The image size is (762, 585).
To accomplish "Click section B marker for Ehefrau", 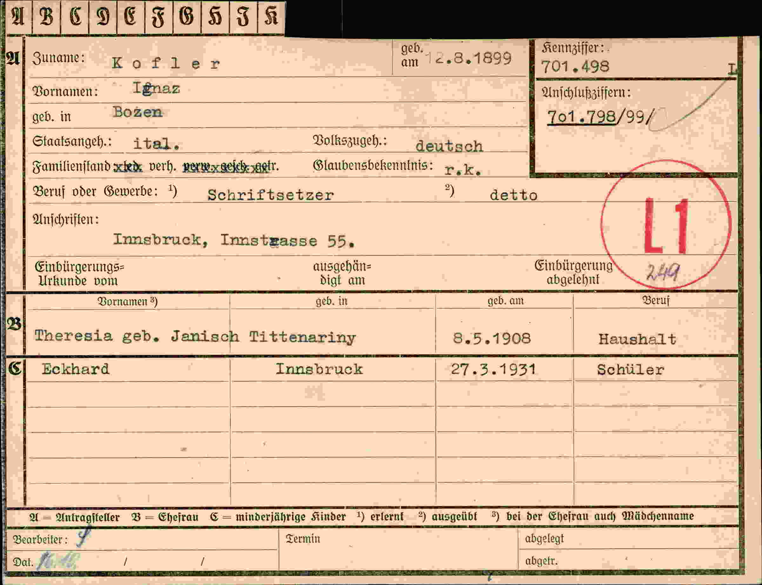I will [x=14, y=324].
